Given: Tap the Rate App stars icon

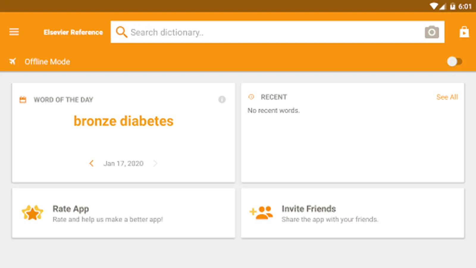Looking at the screenshot, I should tap(32, 213).
